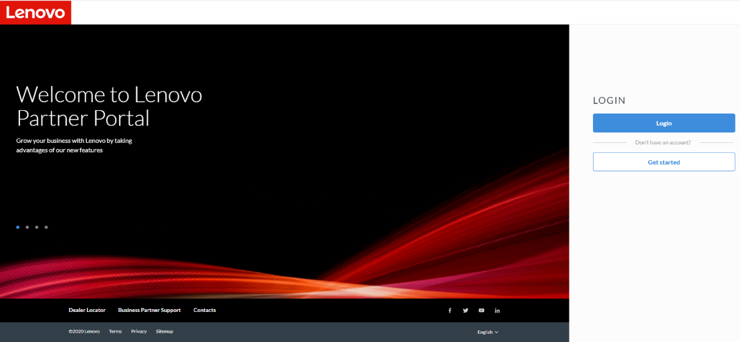
Task: Click the Get started button
Action: click(664, 162)
